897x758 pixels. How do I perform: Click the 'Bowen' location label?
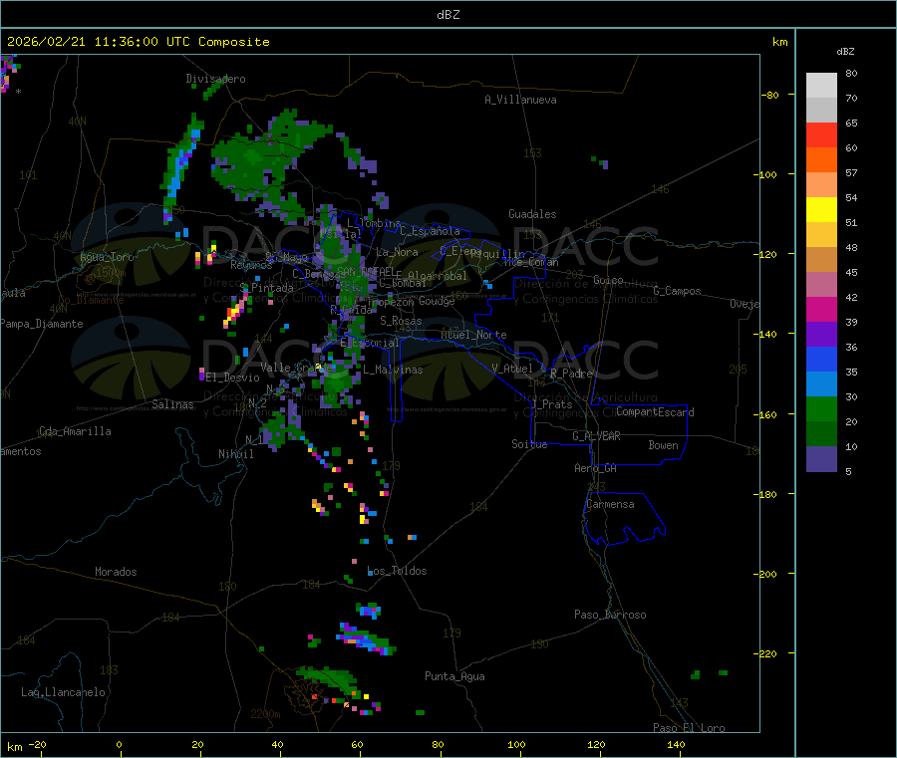click(663, 445)
